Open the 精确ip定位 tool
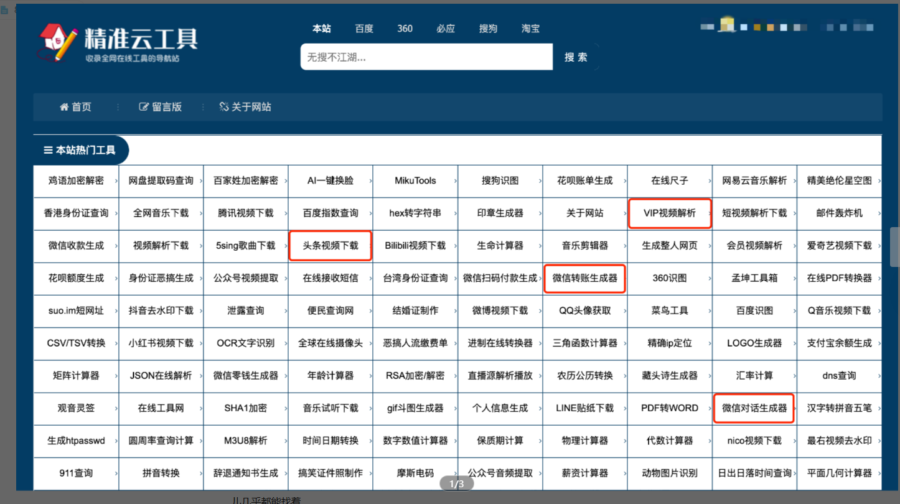 (x=670, y=343)
